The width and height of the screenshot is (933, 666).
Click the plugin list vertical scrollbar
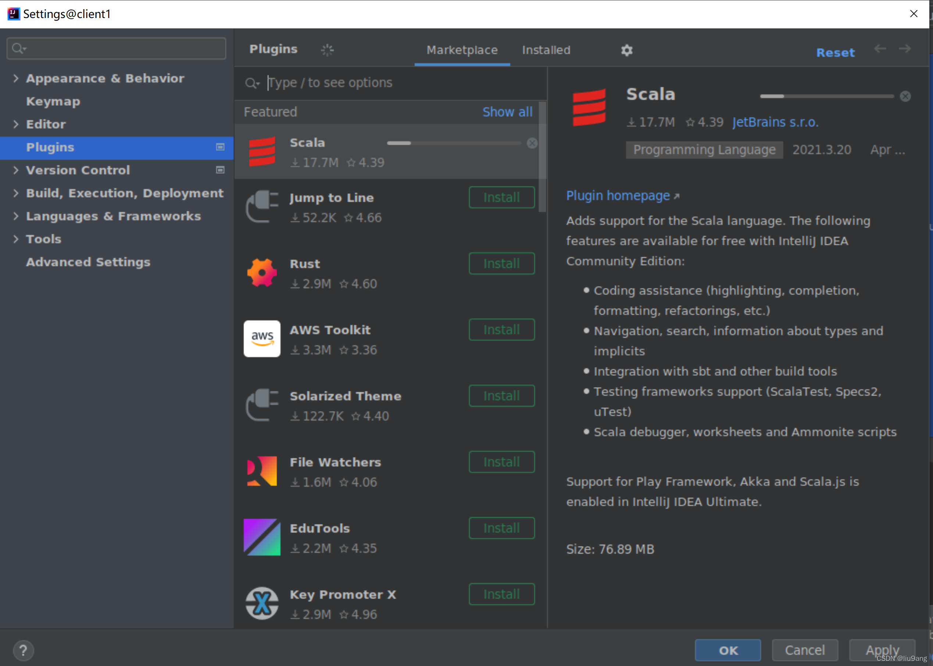coord(542,156)
